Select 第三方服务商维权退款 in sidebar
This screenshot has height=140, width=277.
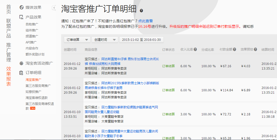click(x=40, y=106)
